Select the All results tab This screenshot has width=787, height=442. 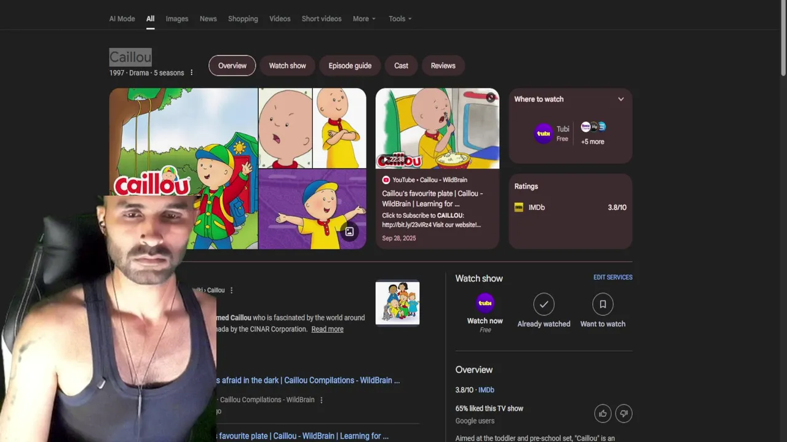pyautogui.click(x=150, y=18)
